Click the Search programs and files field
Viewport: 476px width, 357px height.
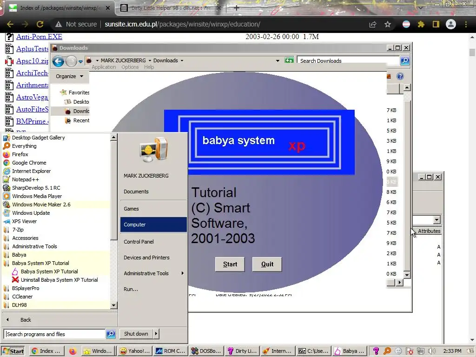(55, 334)
